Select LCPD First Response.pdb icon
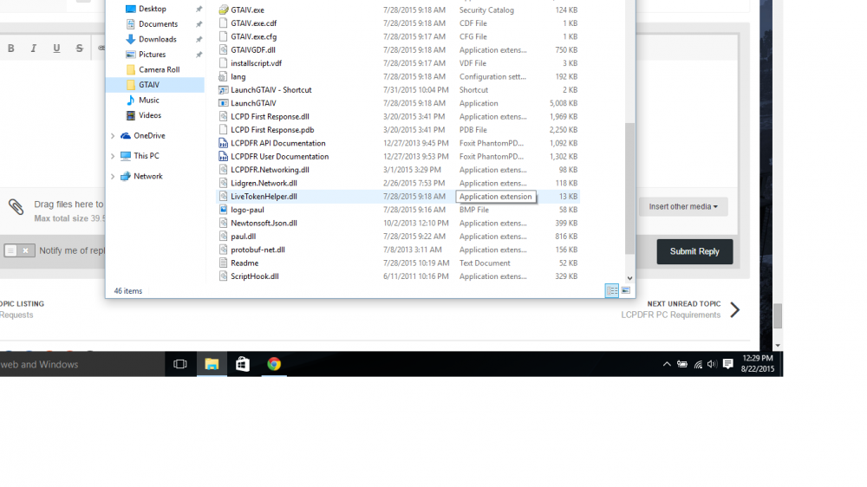This screenshot has height=487, width=867. pos(224,130)
